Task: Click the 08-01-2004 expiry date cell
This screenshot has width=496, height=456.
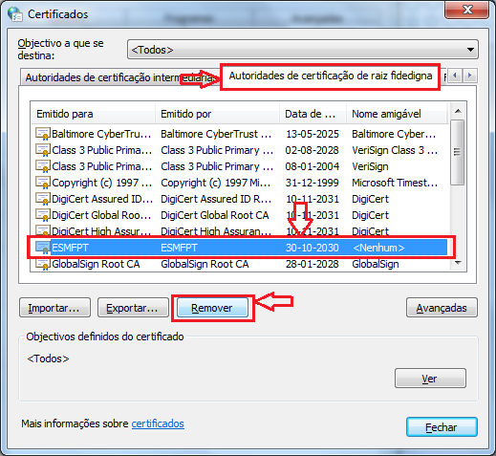Action: 313,166
